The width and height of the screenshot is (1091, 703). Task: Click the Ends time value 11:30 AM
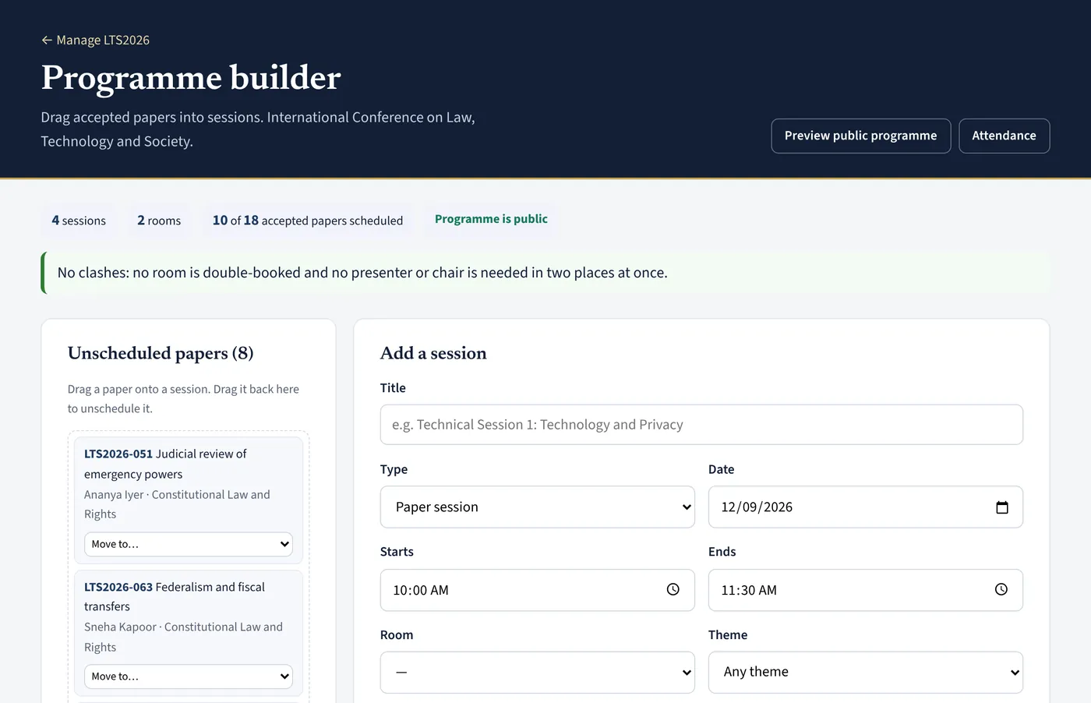pyautogui.click(x=749, y=591)
